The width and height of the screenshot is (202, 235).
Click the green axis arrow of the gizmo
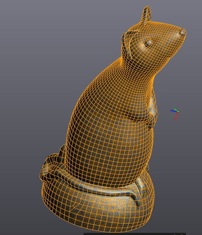coord(175,109)
